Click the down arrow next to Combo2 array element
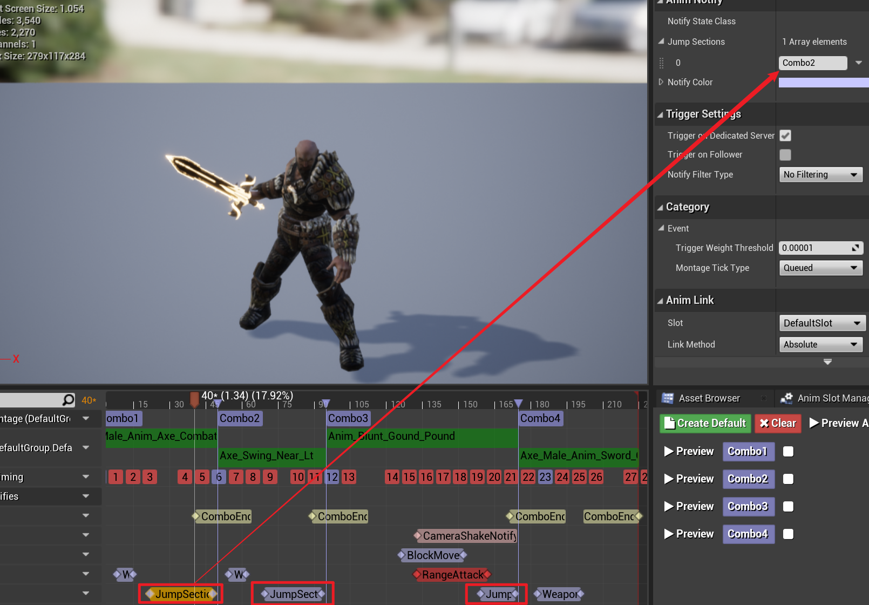 click(858, 63)
